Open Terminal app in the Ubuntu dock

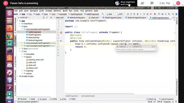[x=9, y=51]
